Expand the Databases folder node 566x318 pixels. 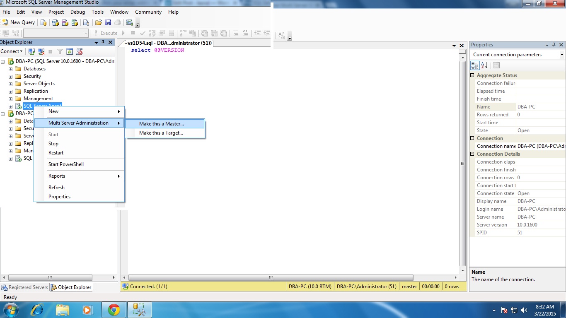[11, 69]
